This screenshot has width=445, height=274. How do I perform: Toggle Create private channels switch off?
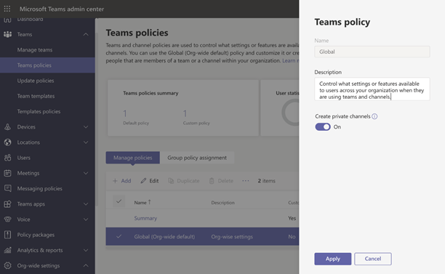[323, 126]
